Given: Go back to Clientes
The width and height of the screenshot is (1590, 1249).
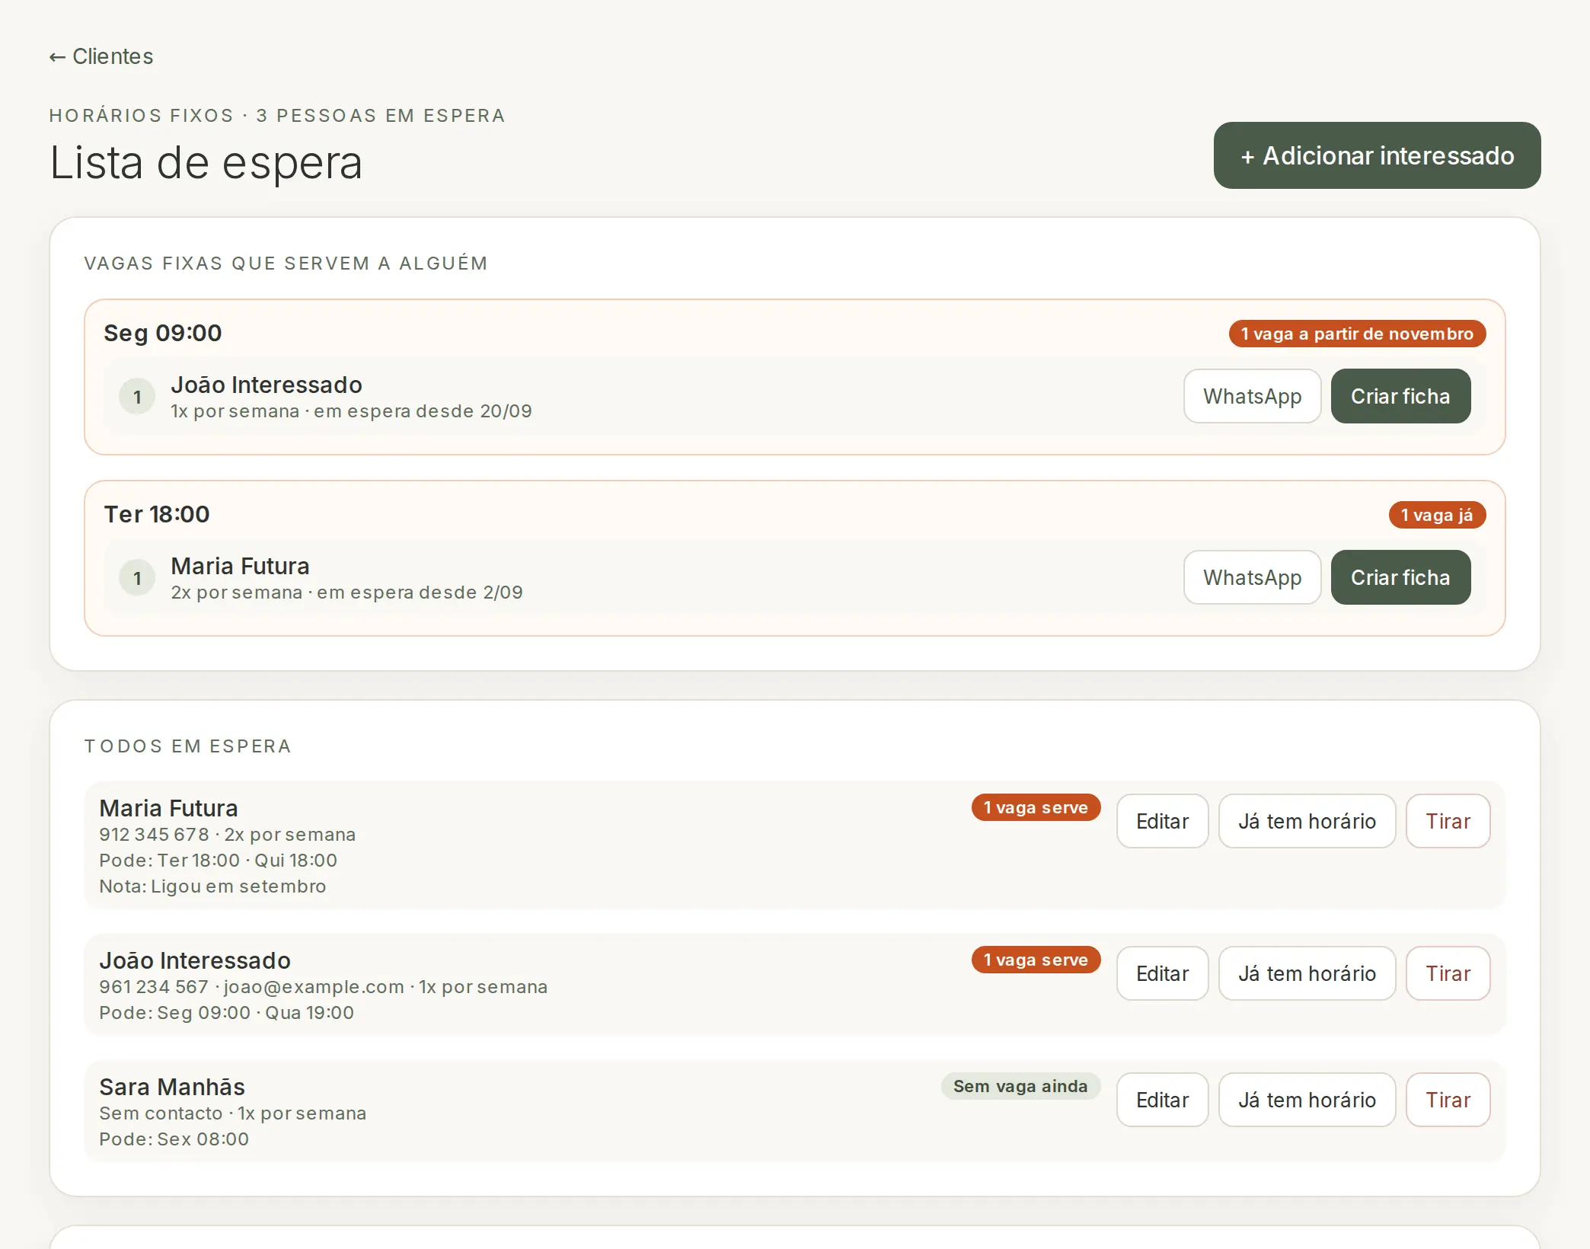Looking at the screenshot, I should click(x=101, y=56).
